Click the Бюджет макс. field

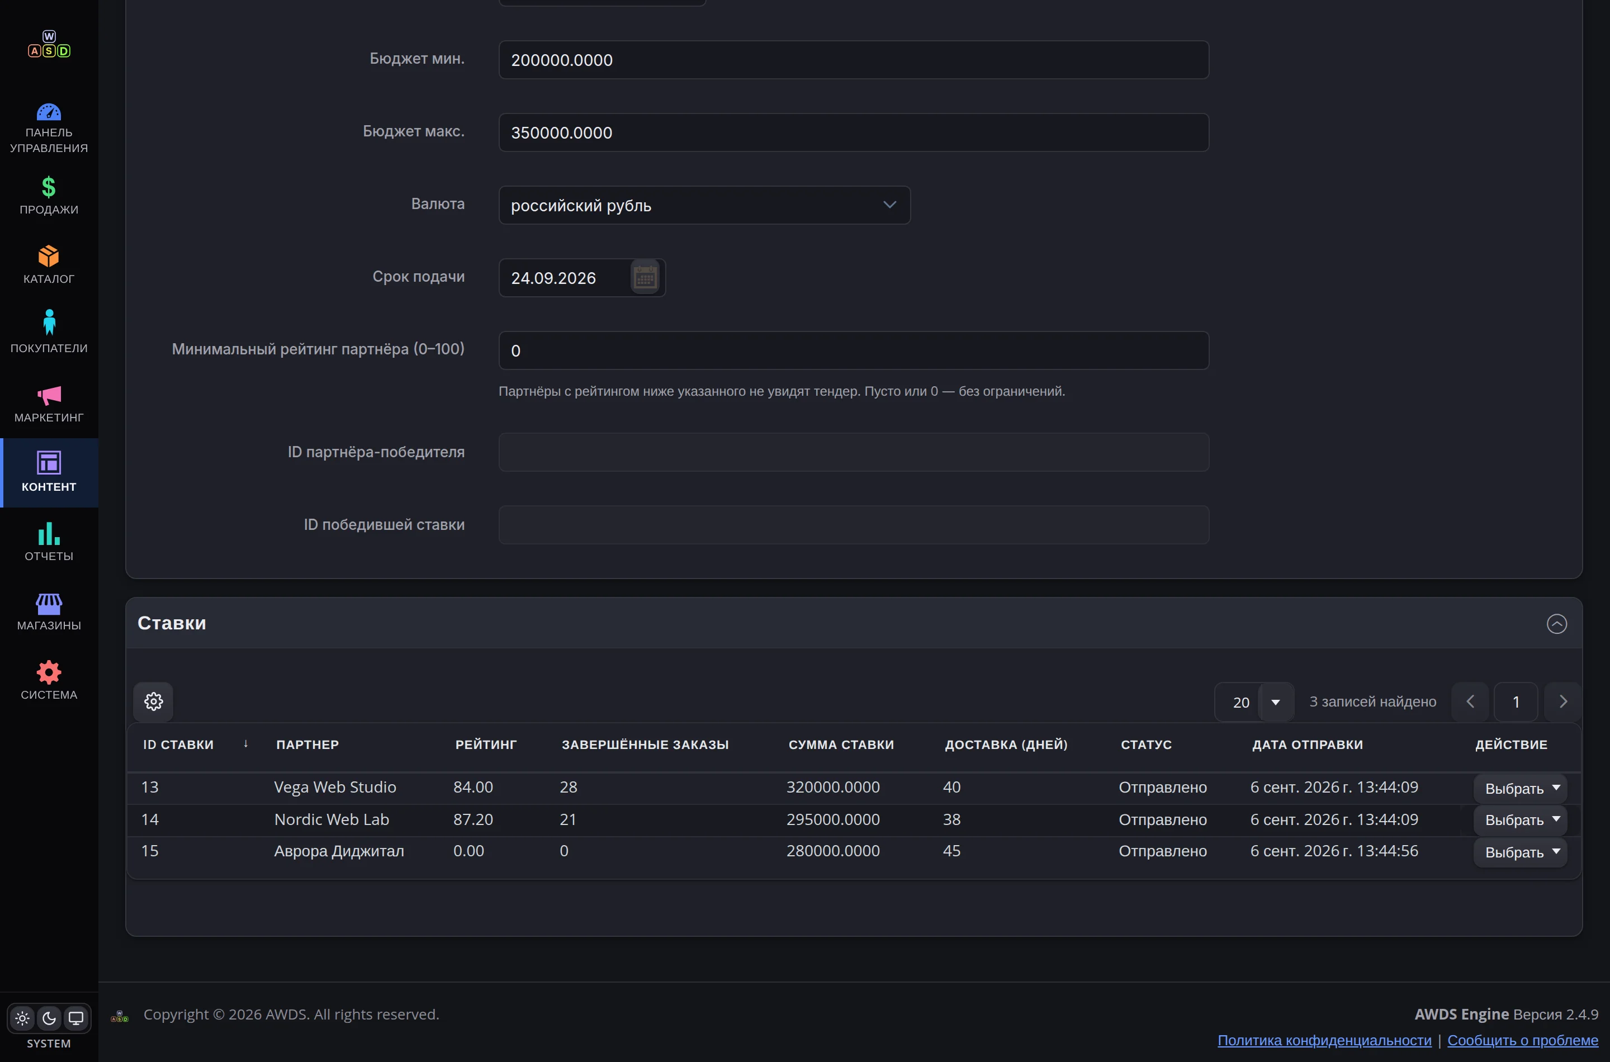854,132
